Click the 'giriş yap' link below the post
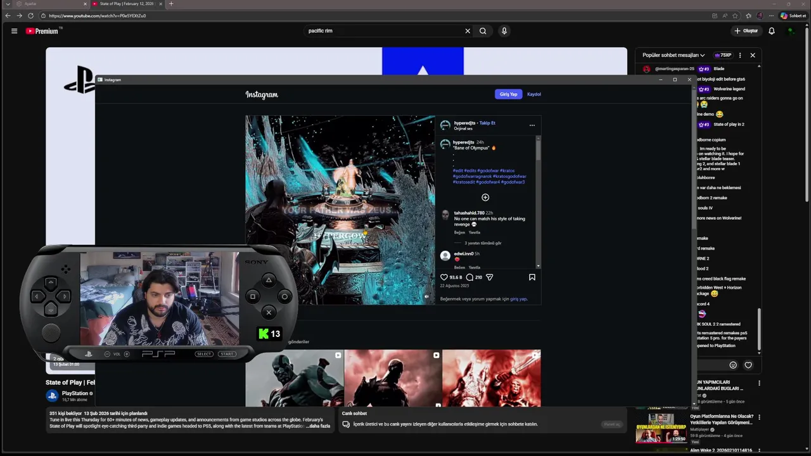Viewport: 811px width, 456px height. point(518,299)
